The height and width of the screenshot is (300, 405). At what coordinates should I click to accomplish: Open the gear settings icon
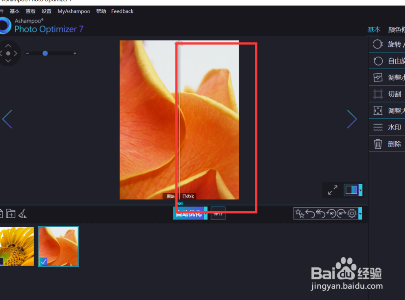click(352, 213)
